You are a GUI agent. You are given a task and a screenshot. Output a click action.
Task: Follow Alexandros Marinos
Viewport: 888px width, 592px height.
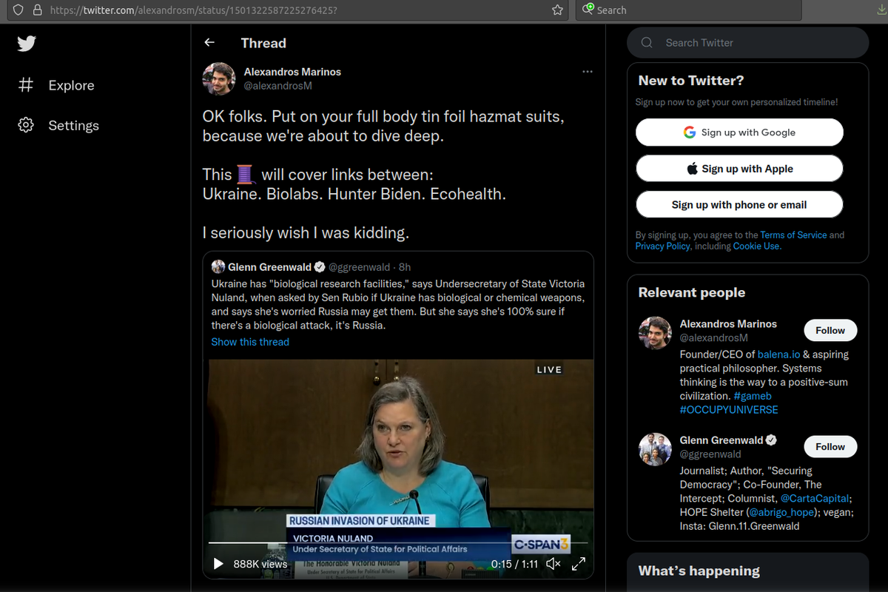click(x=830, y=331)
